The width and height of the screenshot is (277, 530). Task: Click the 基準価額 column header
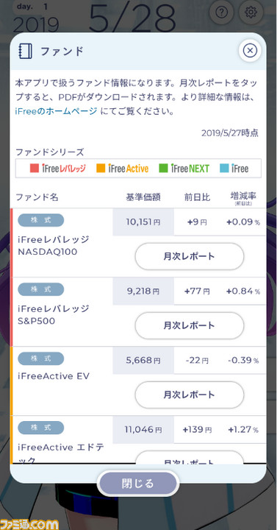143,197
